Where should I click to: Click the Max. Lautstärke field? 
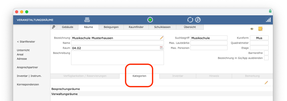(x=209, y=43)
